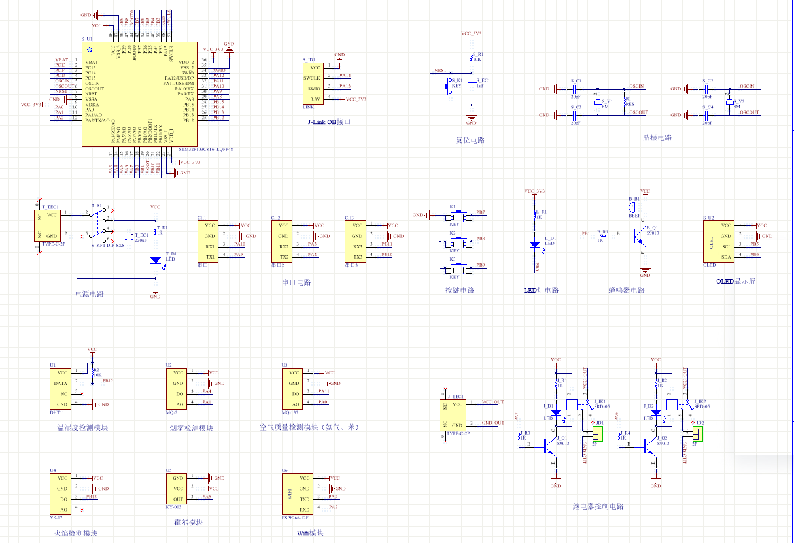Click the J_JK1 SRD-05 relay coil
Image resolution: width=794 pixels, height=543 pixels.
point(571,405)
